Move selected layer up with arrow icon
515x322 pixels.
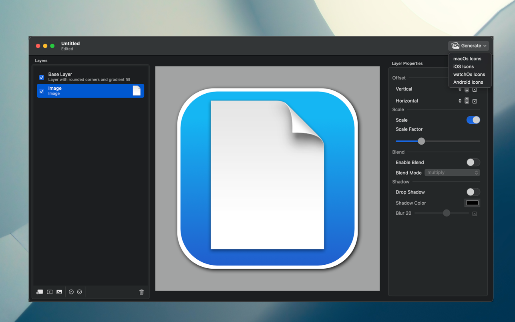[x=71, y=292]
